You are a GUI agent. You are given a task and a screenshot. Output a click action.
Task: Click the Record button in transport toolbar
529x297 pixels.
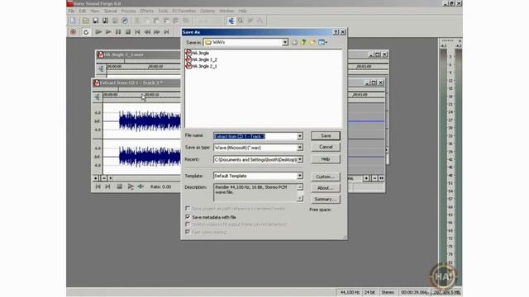coord(74,32)
